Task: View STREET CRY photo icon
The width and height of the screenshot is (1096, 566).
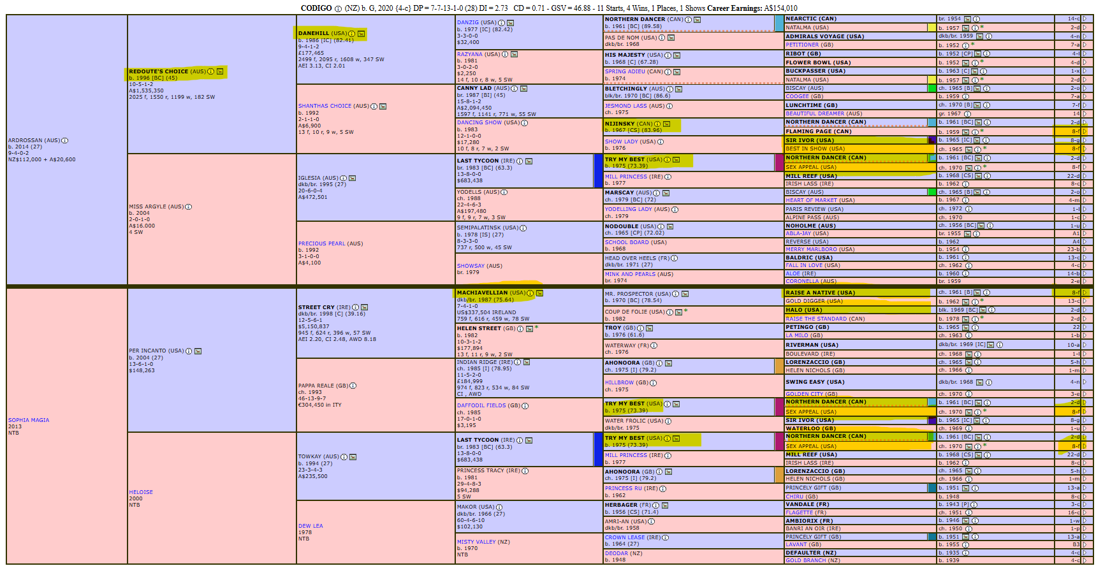Action: point(364,307)
